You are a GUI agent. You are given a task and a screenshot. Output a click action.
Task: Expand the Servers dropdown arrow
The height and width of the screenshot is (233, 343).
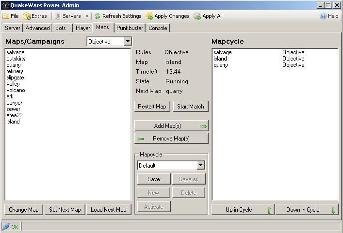tap(87, 16)
